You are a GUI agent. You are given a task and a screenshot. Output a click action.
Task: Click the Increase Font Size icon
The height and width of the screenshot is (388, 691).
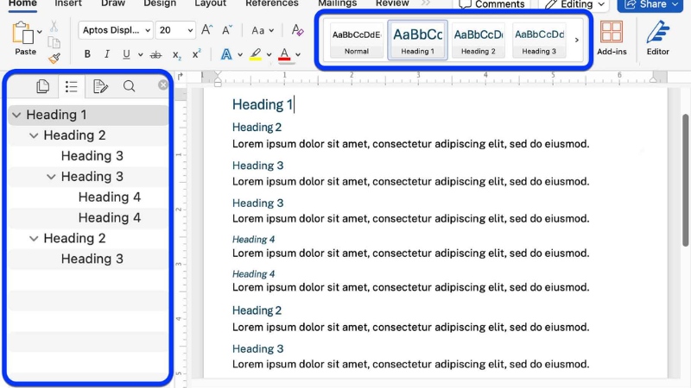[206, 30]
